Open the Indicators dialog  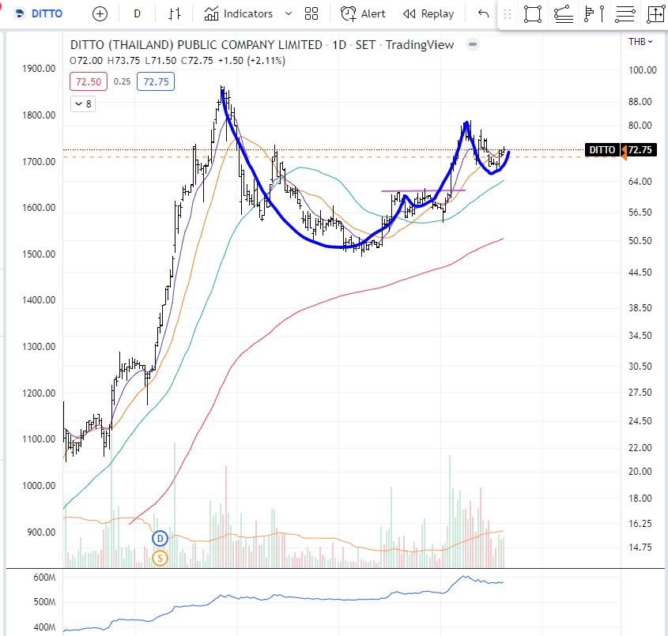tap(239, 14)
